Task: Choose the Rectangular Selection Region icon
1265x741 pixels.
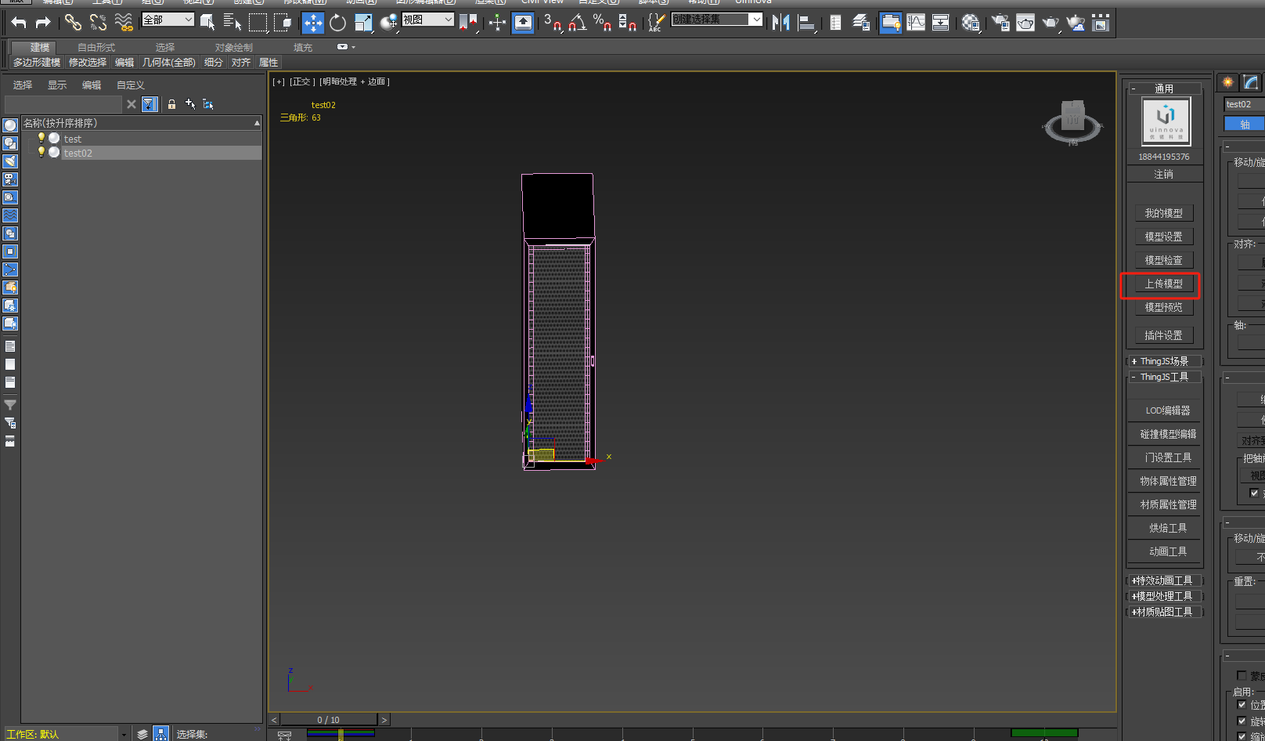Action: (258, 23)
